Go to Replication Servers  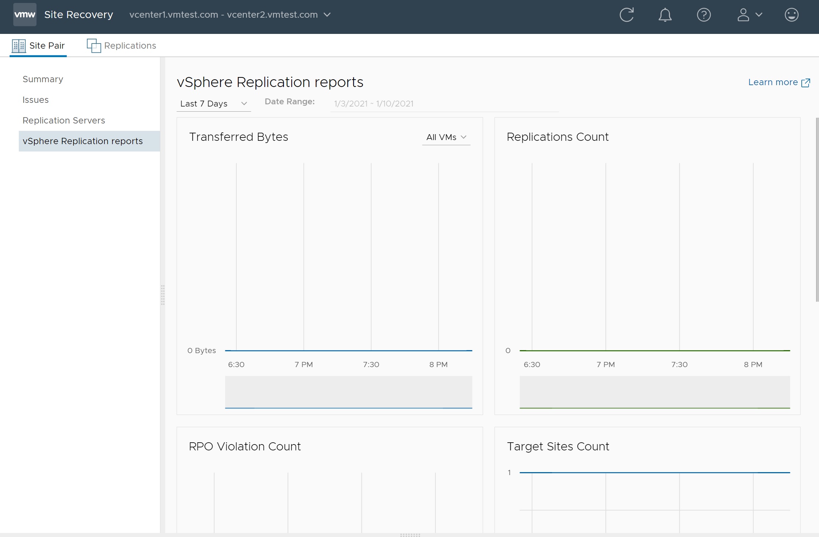[x=64, y=121]
